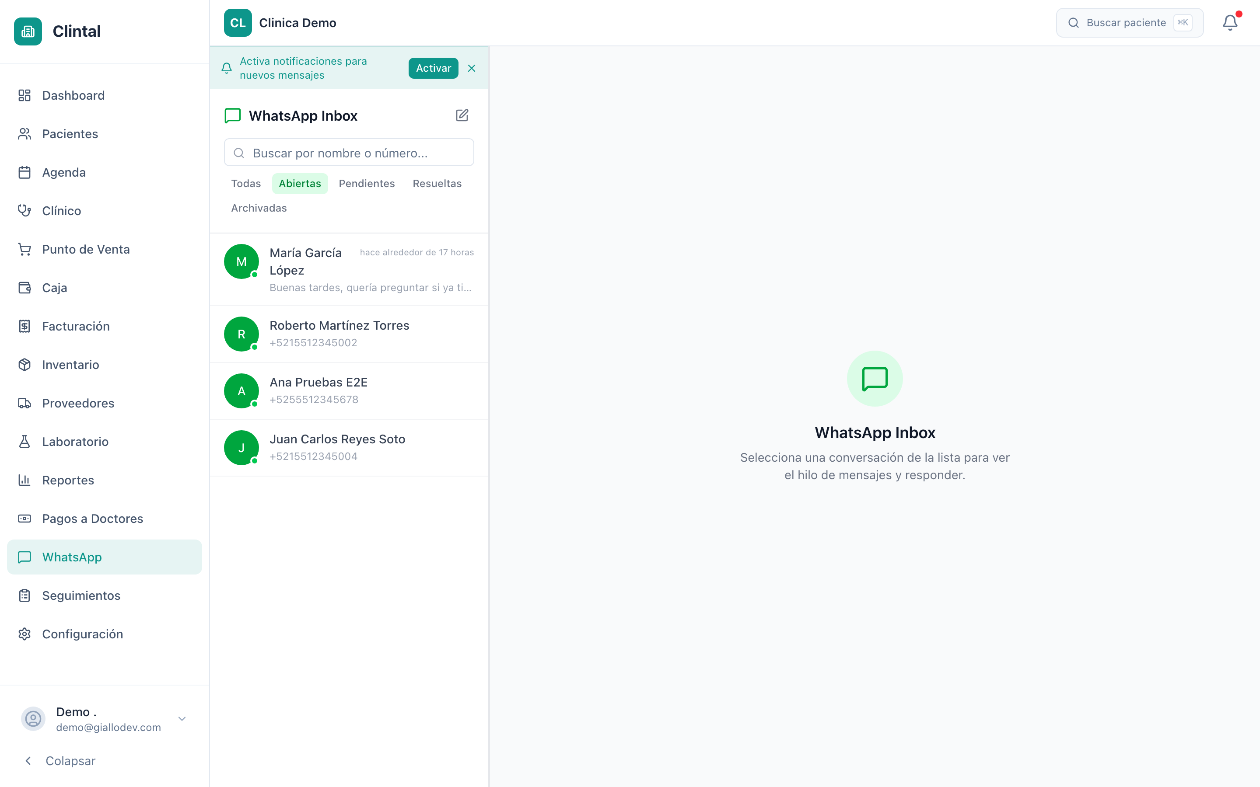Click the Activar notifications button
1260x787 pixels.
(x=433, y=68)
